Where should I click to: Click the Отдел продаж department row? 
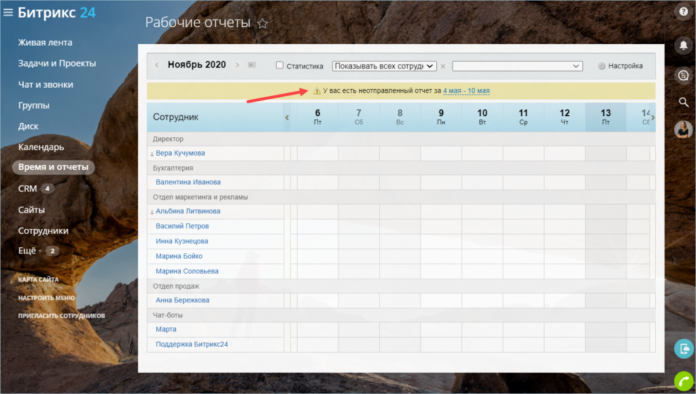401,286
